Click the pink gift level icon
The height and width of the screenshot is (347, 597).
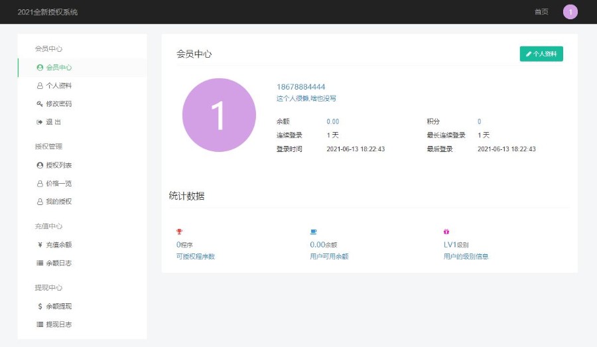coord(446,232)
